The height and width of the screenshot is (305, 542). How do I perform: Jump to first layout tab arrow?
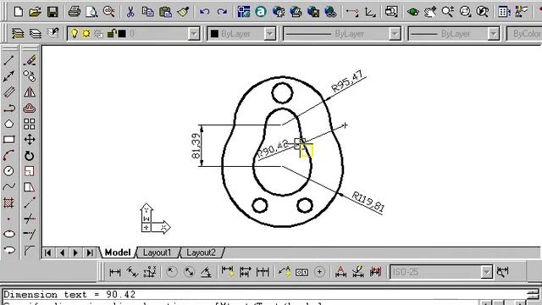pyautogui.click(x=47, y=252)
